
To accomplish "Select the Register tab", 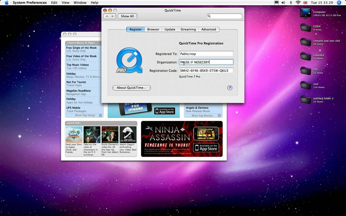I will (135, 29).
